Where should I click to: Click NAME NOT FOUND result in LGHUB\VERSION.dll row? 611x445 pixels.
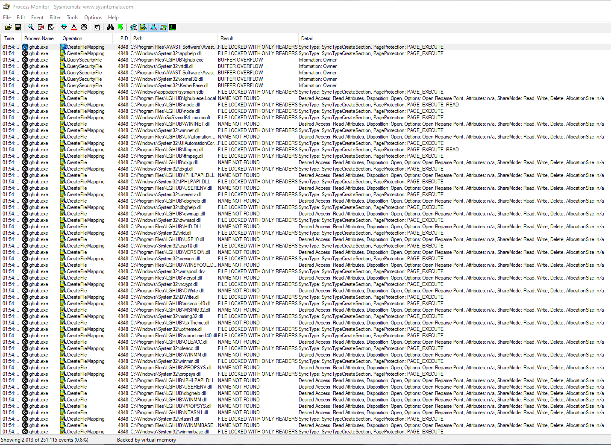pyautogui.click(x=239, y=252)
